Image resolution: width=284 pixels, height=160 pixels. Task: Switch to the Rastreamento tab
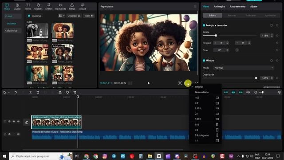237,7
